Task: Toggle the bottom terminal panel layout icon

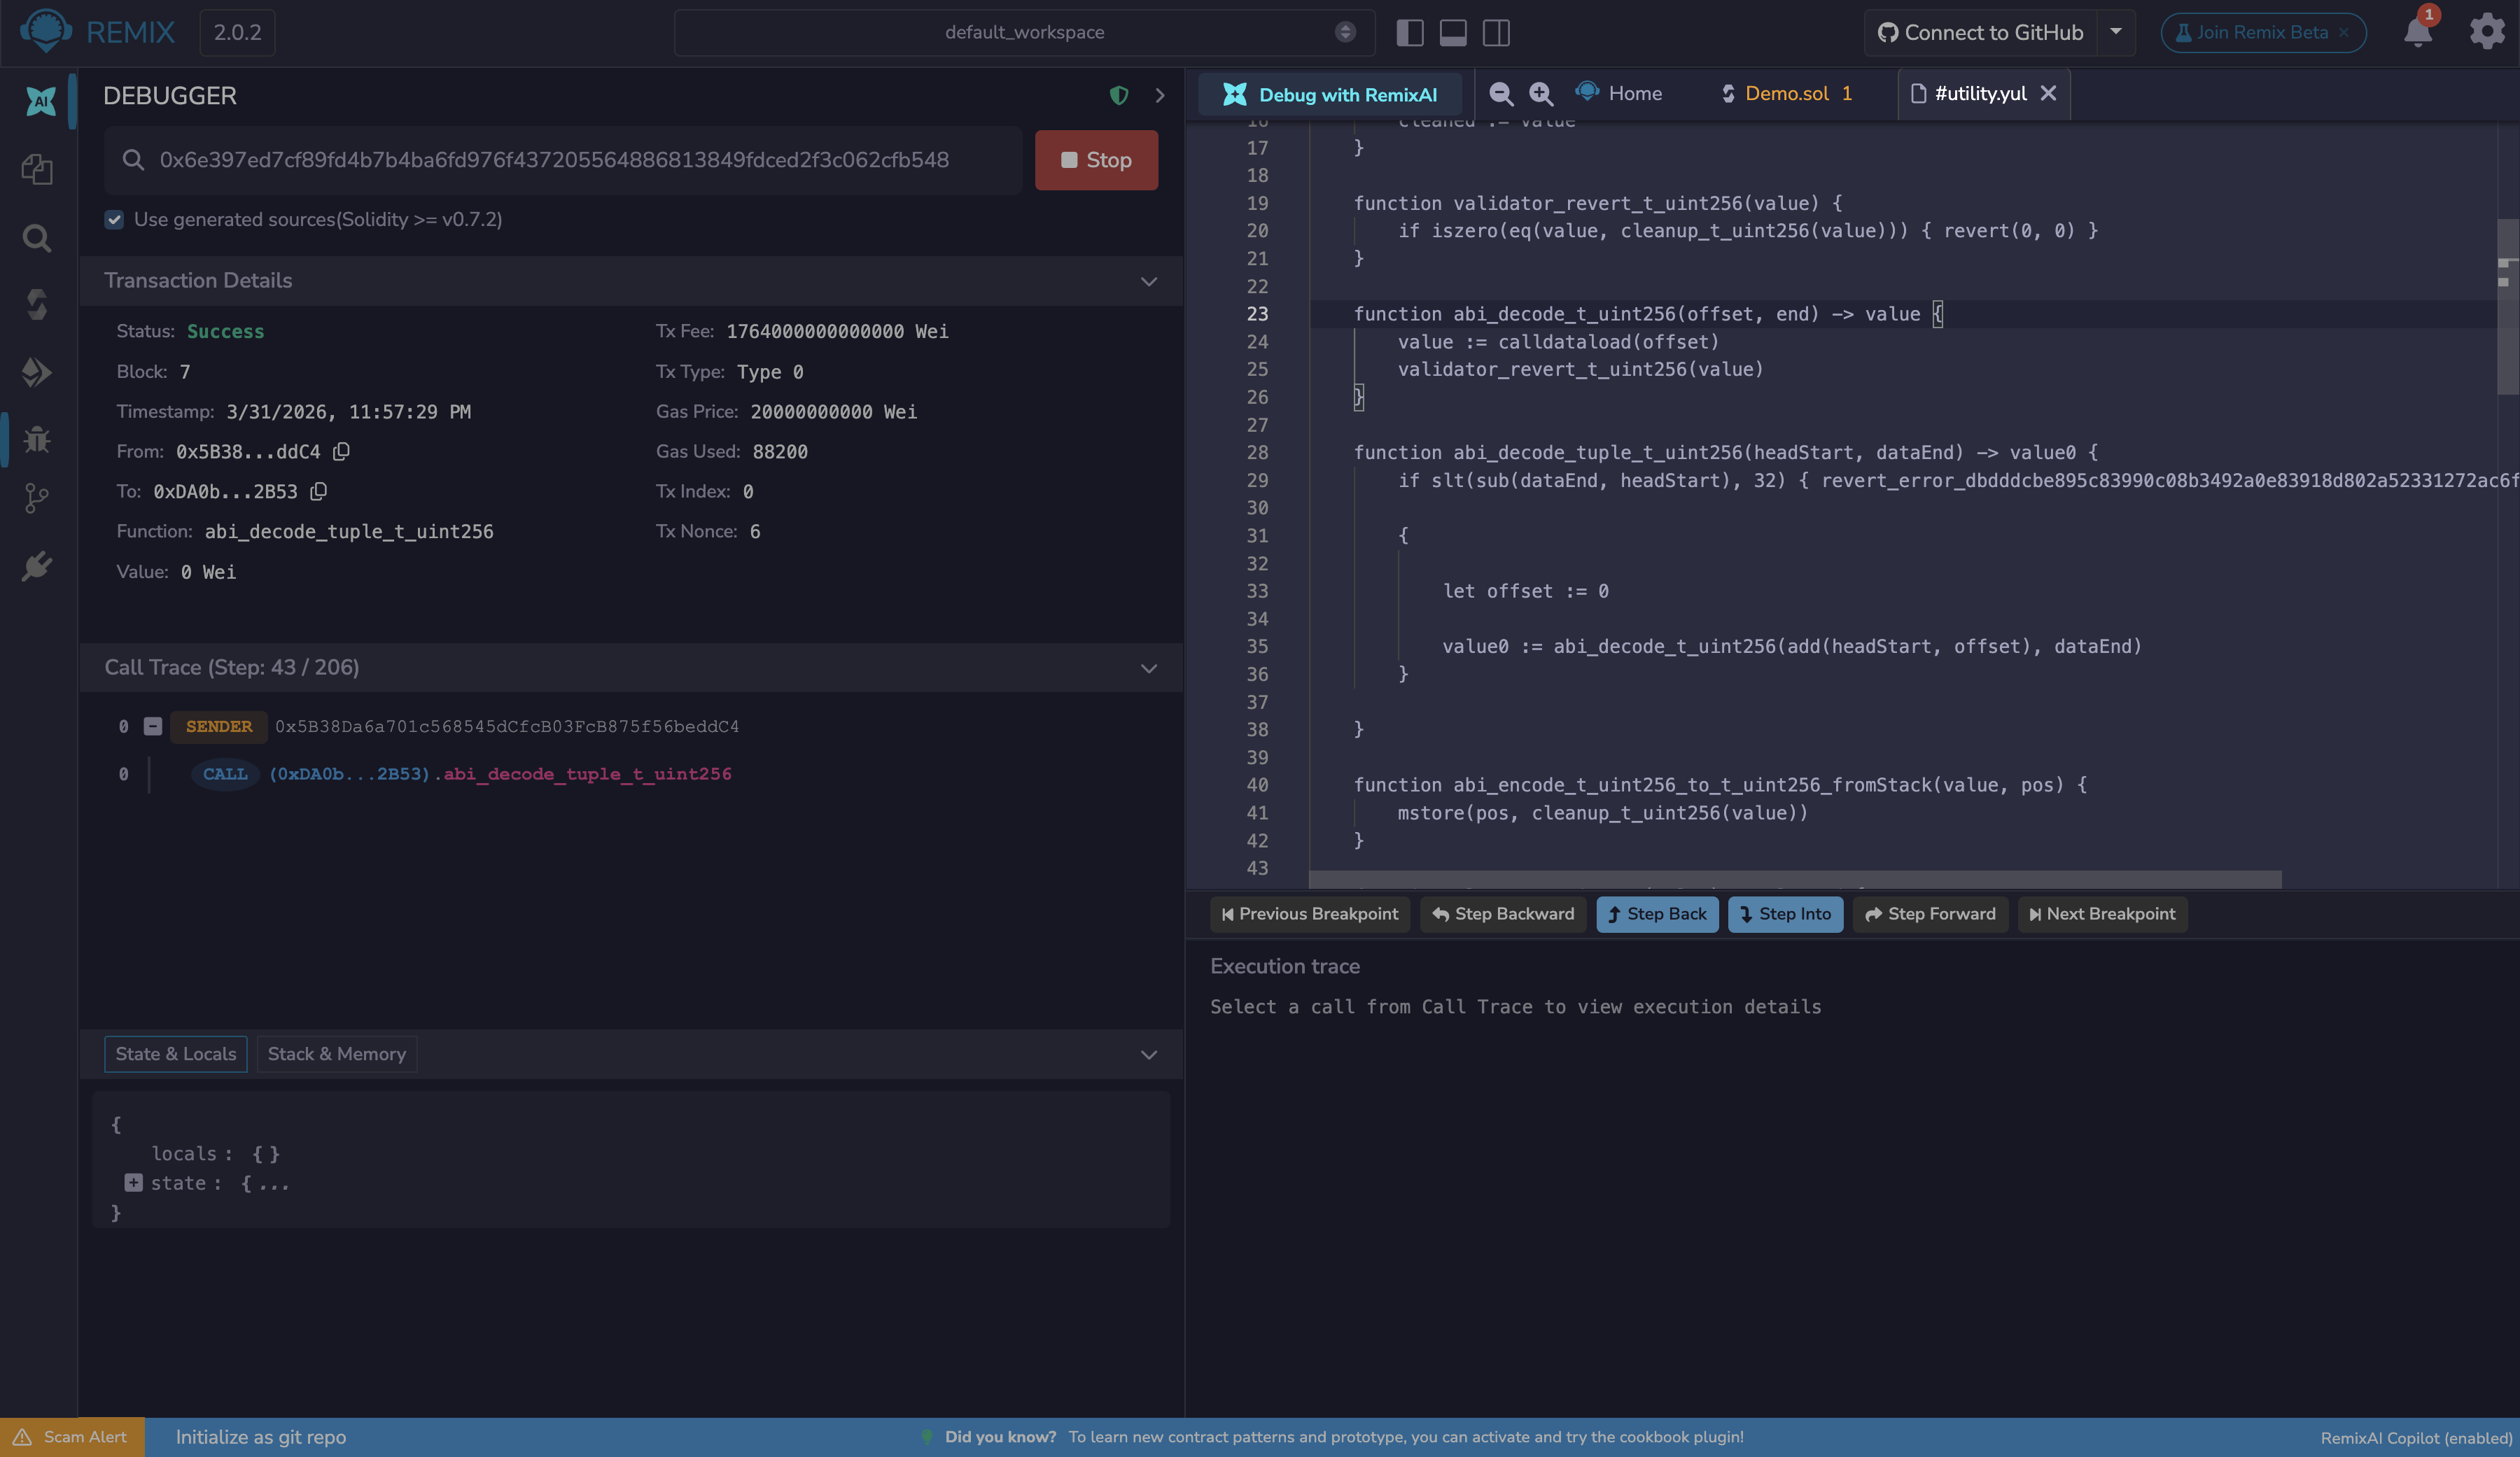Action: [x=1453, y=32]
